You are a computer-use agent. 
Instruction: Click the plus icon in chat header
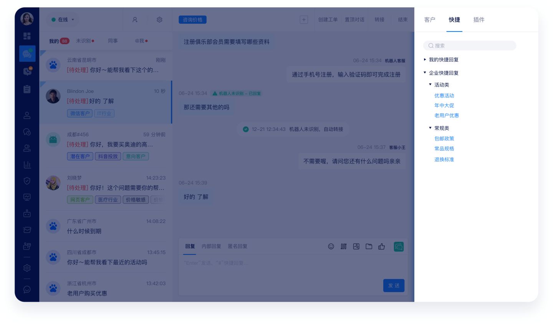point(304,20)
